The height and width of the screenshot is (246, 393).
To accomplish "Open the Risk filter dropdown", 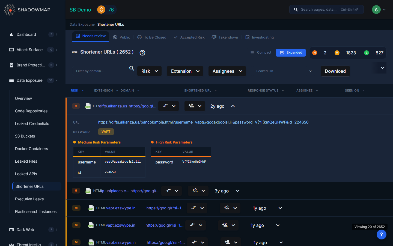I will pyautogui.click(x=149, y=71).
